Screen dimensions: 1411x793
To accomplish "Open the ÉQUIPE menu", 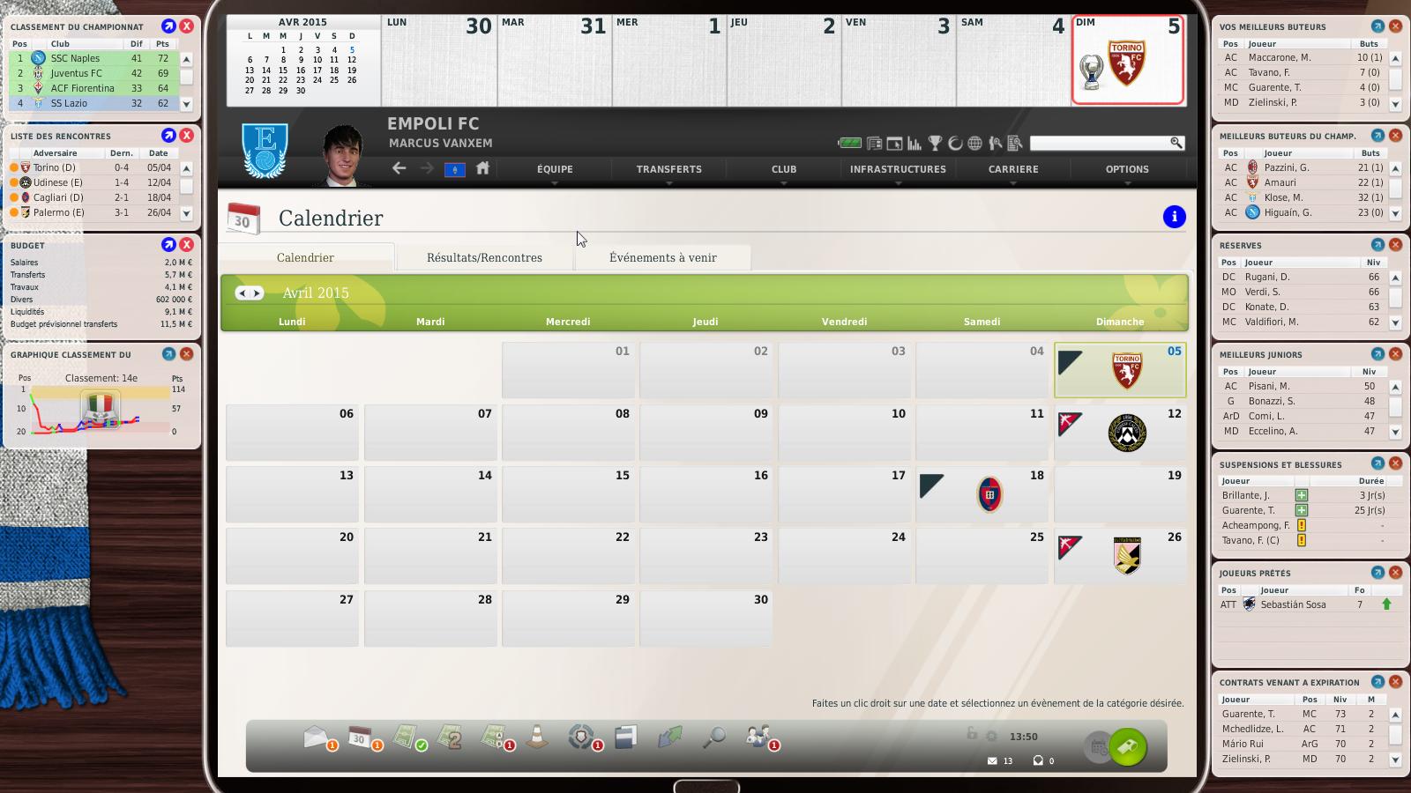I will (555, 169).
